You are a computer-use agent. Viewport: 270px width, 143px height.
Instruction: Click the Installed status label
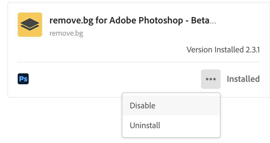[x=243, y=79]
